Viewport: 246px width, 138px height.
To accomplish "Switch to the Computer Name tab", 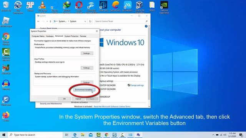I will (x=38, y=36).
